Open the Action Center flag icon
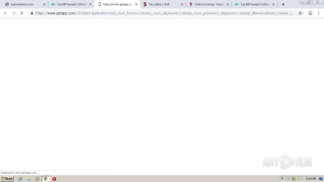This screenshot has height=182, width=324. 300,179
